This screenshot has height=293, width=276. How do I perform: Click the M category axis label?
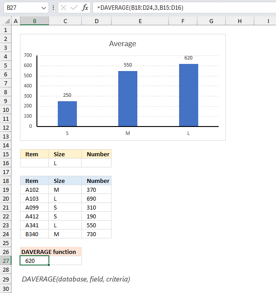[128, 133]
